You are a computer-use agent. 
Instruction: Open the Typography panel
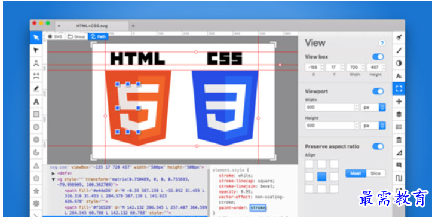[x=399, y=76]
